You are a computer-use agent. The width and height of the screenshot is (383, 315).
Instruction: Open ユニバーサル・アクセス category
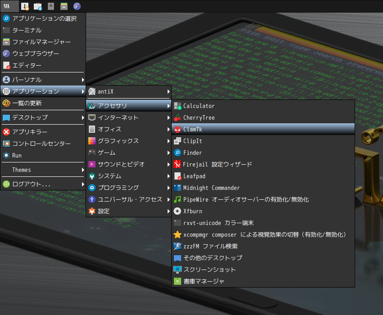pyautogui.click(x=129, y=200)
